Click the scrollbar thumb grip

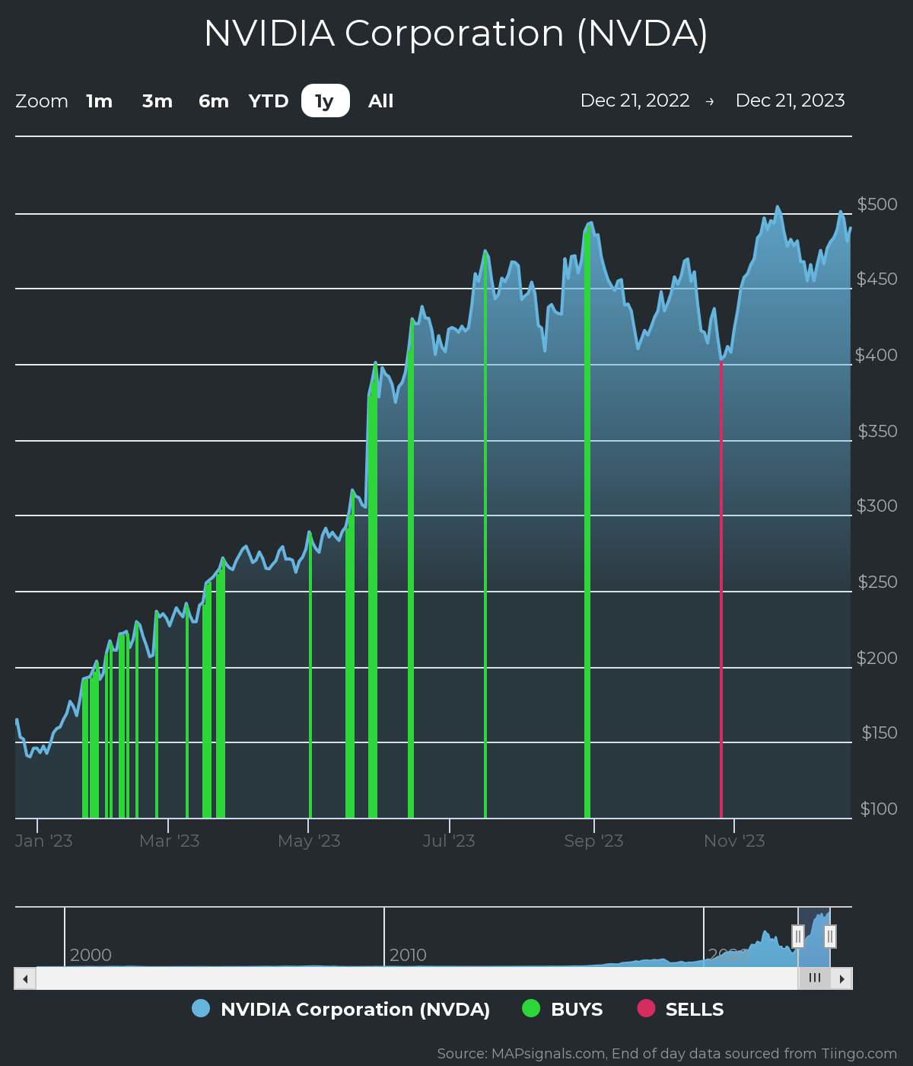point(814,978)
